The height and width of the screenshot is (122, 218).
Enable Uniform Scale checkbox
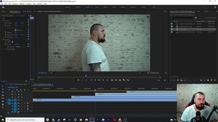[16, 30]
